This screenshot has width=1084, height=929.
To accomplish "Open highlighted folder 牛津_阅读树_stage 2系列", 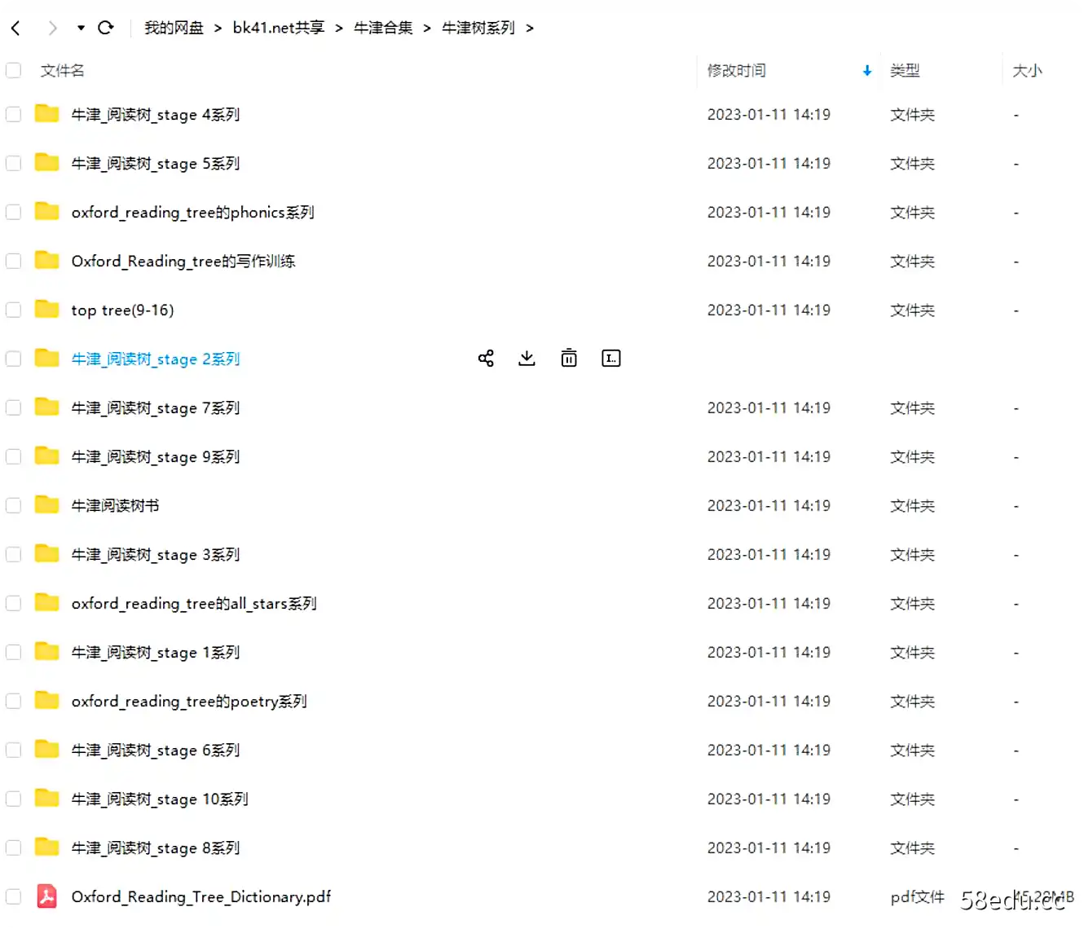I will pyautogui.click(x=156, y=359).
